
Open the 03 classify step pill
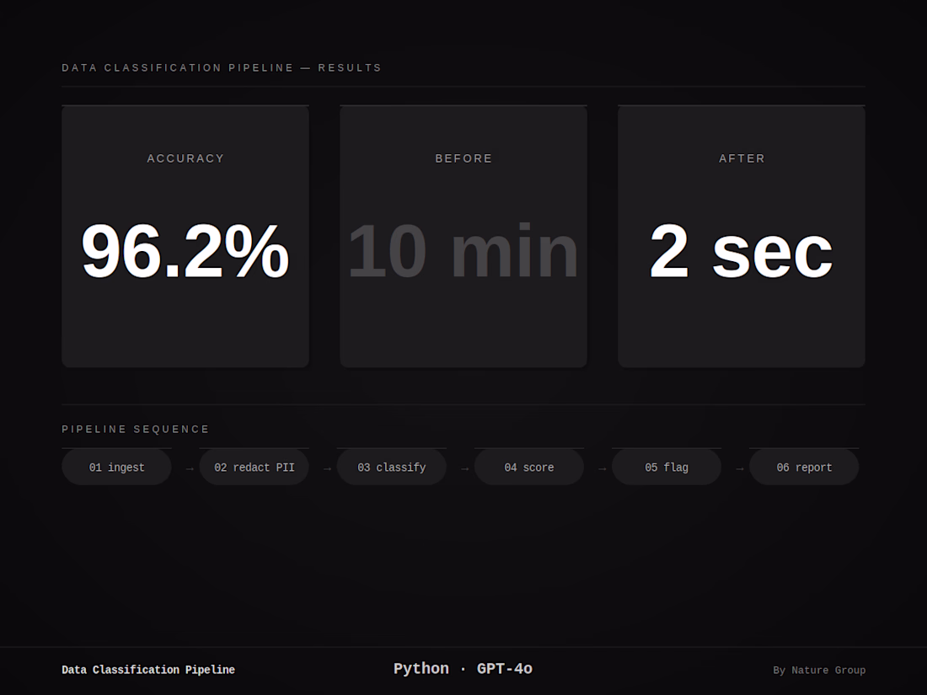click(x=391, y=468)
